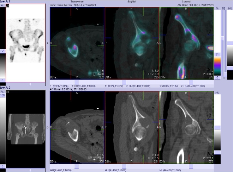233x172 pixels.
Task: Click the fusion color scale upper level 31 handle
Action: 218,54
